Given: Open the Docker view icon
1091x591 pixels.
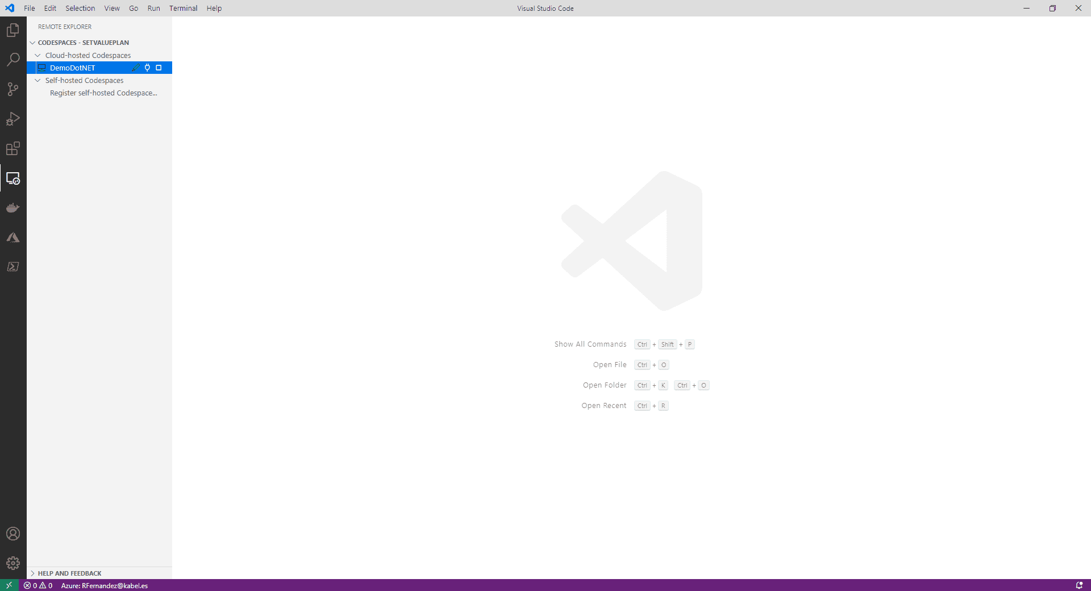Looking at the screenshot, I should (x=13, y=207).
